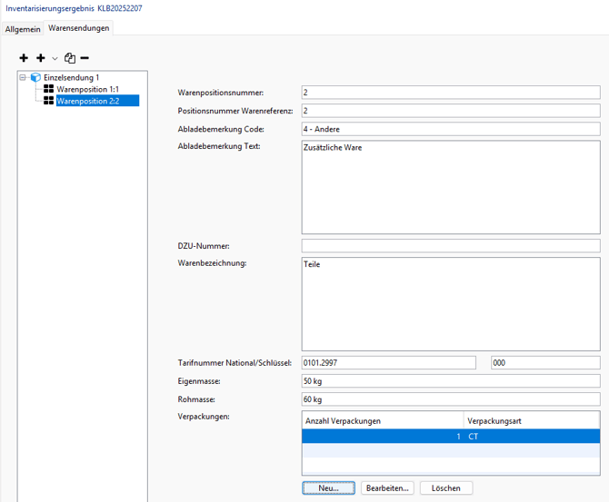Click the grid icon of Warenposition 2:2
The image size is (609, 502).
pos(48,101)
